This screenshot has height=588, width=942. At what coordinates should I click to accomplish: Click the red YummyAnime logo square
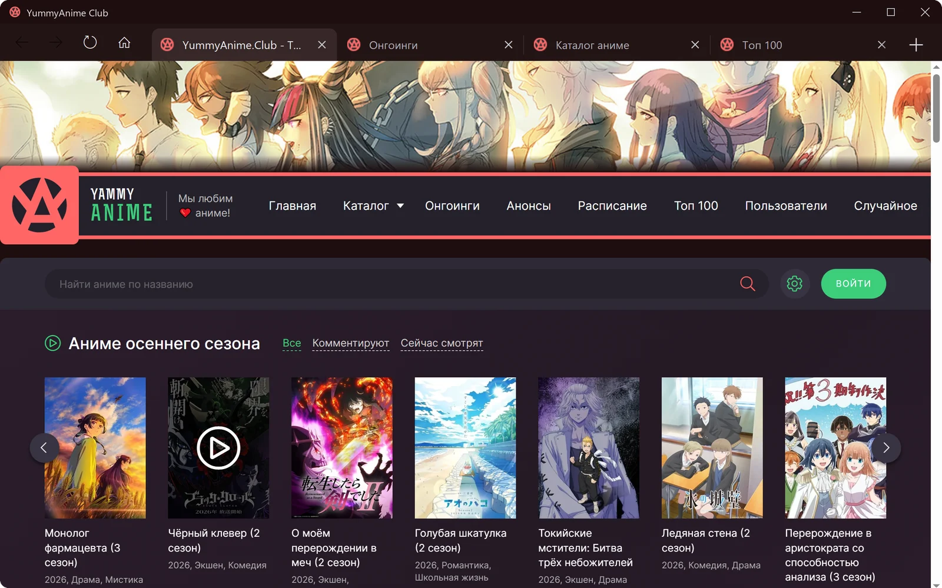click(39, 205)
